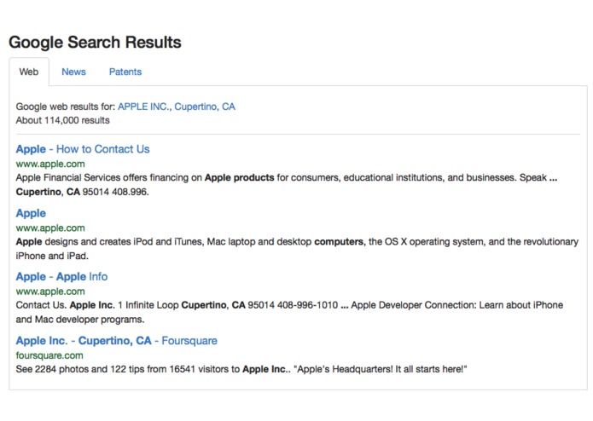Open 'Apple - How to Contact Us' result

point(83,149)
